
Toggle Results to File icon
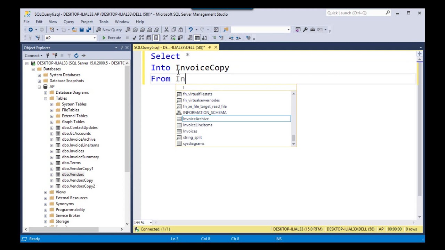click(204, 37)
